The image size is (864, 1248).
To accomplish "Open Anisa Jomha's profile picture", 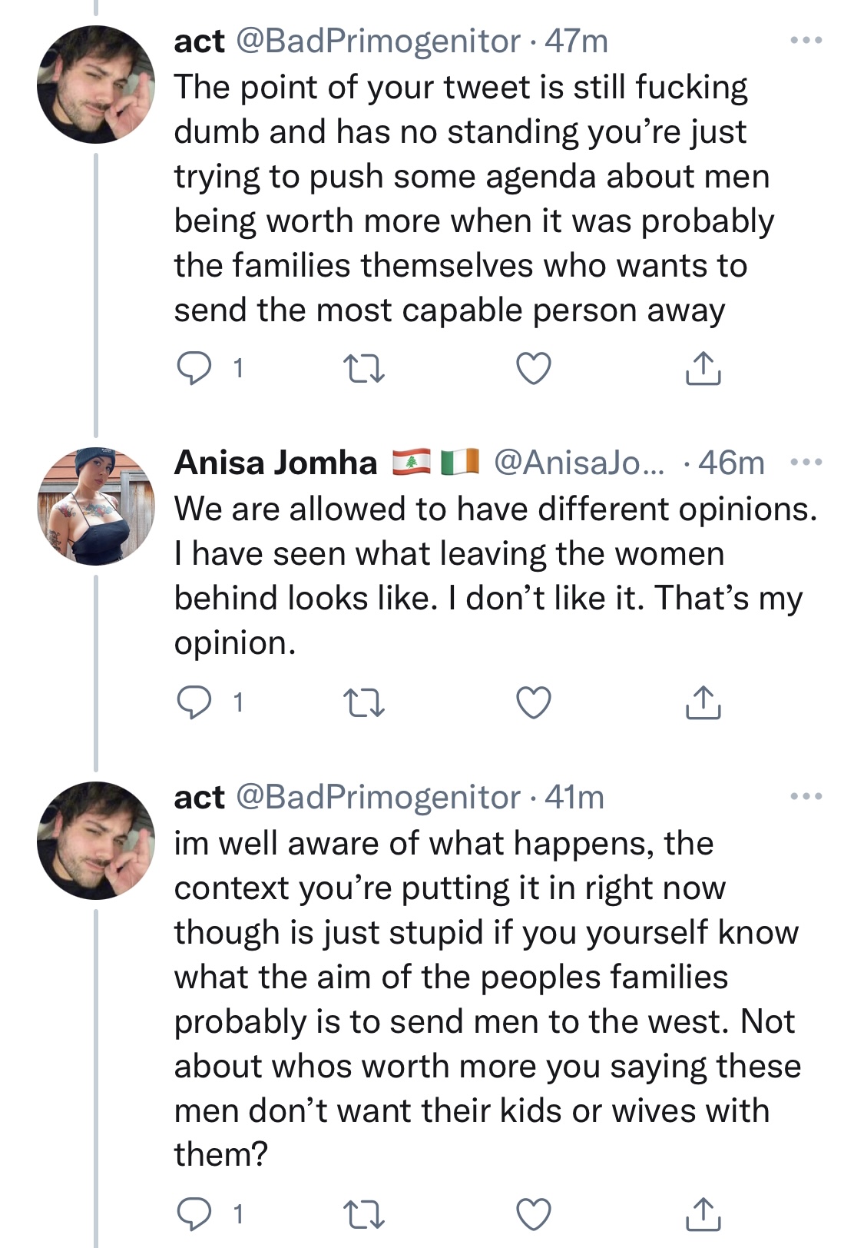I will tap(96, 506).
